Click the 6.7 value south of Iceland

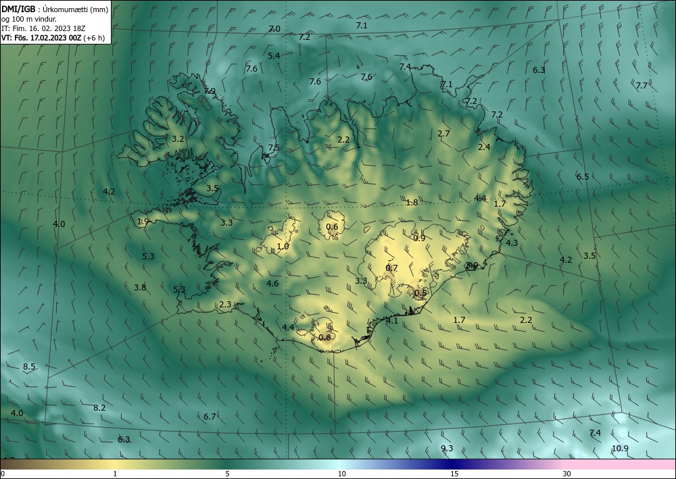pos(210,416)
